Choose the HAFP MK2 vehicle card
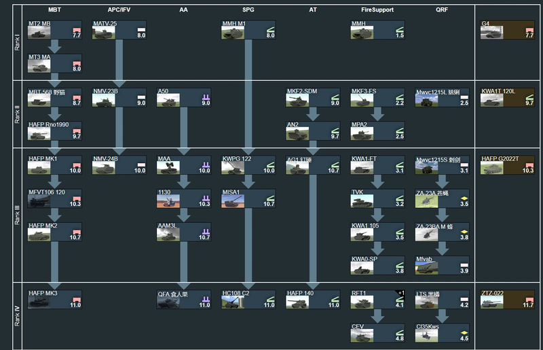This screenshot has width=543, height=350. click(x=55, y=232)
